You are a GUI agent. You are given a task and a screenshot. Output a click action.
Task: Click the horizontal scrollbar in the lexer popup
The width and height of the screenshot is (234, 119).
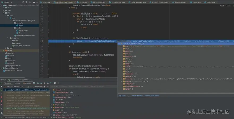[x=176, y=93]
